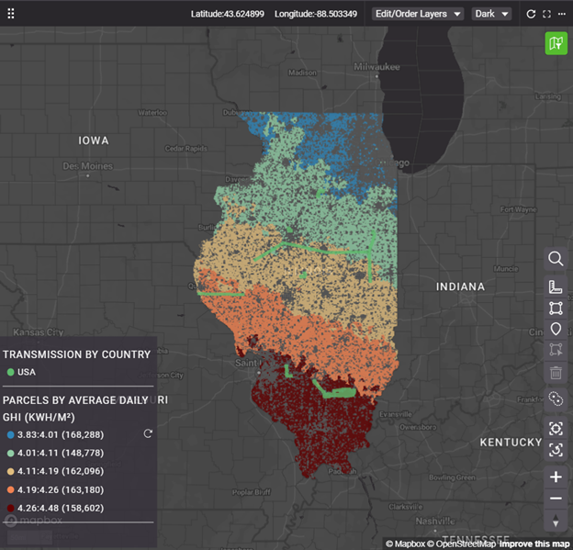Viewport: 573px width, 550px height.
Task: Open the Improve this map link
Action: pos(535,543)
